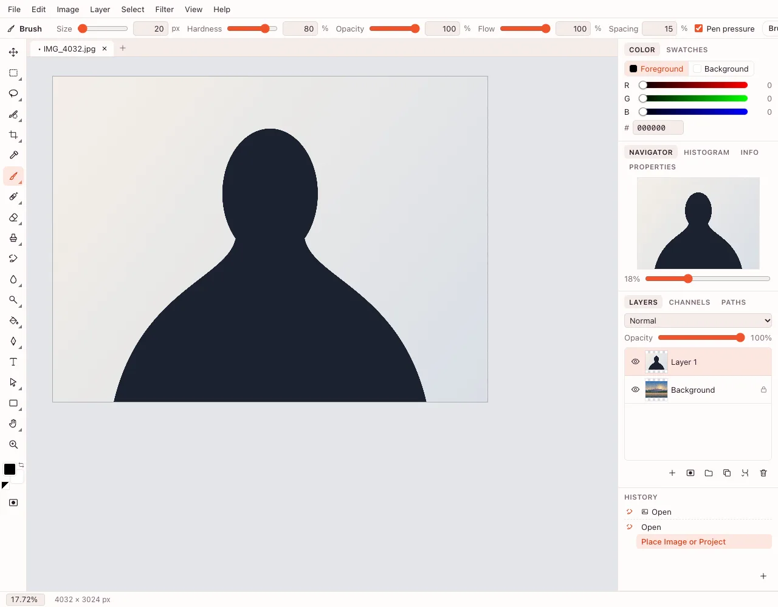Swap foreground and background colors
The width and height of the screenshot is (778, 607).
click(21, 465)
